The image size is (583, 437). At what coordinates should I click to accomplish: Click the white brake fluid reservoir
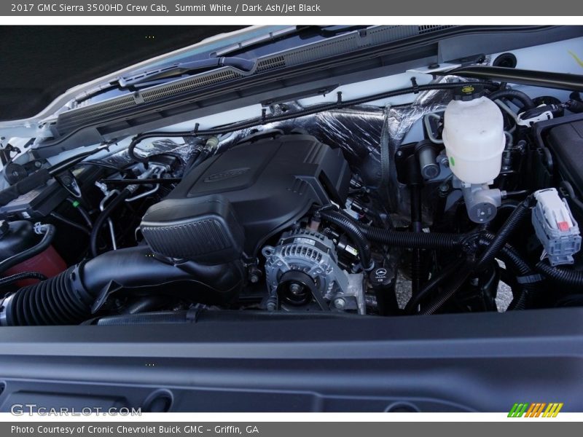pos(474,138)
